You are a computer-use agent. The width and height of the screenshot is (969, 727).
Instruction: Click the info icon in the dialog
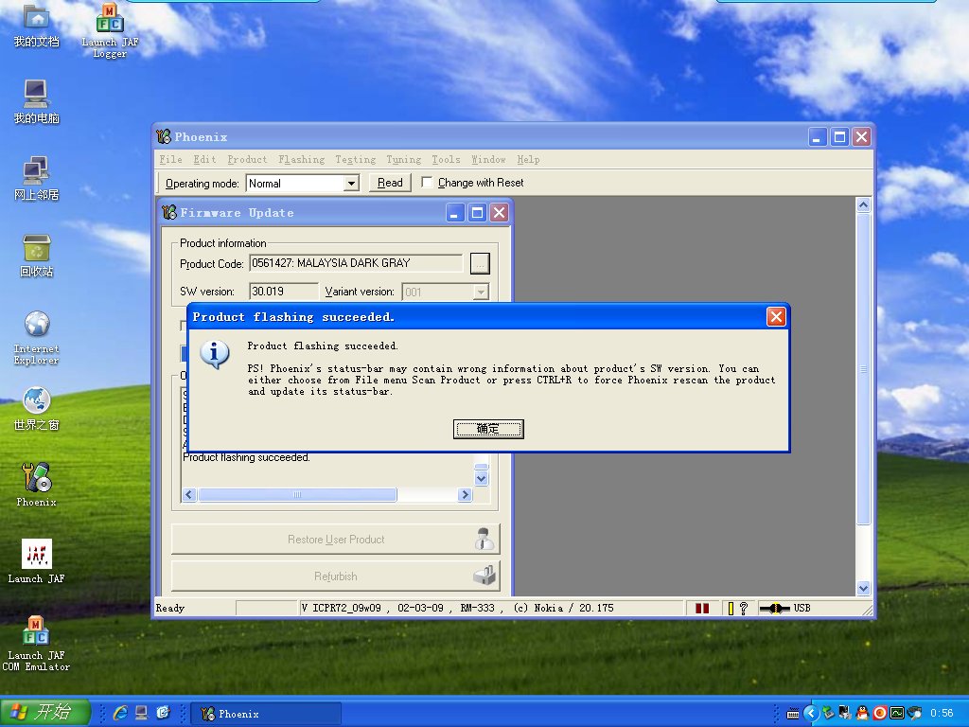coord(215,355)
